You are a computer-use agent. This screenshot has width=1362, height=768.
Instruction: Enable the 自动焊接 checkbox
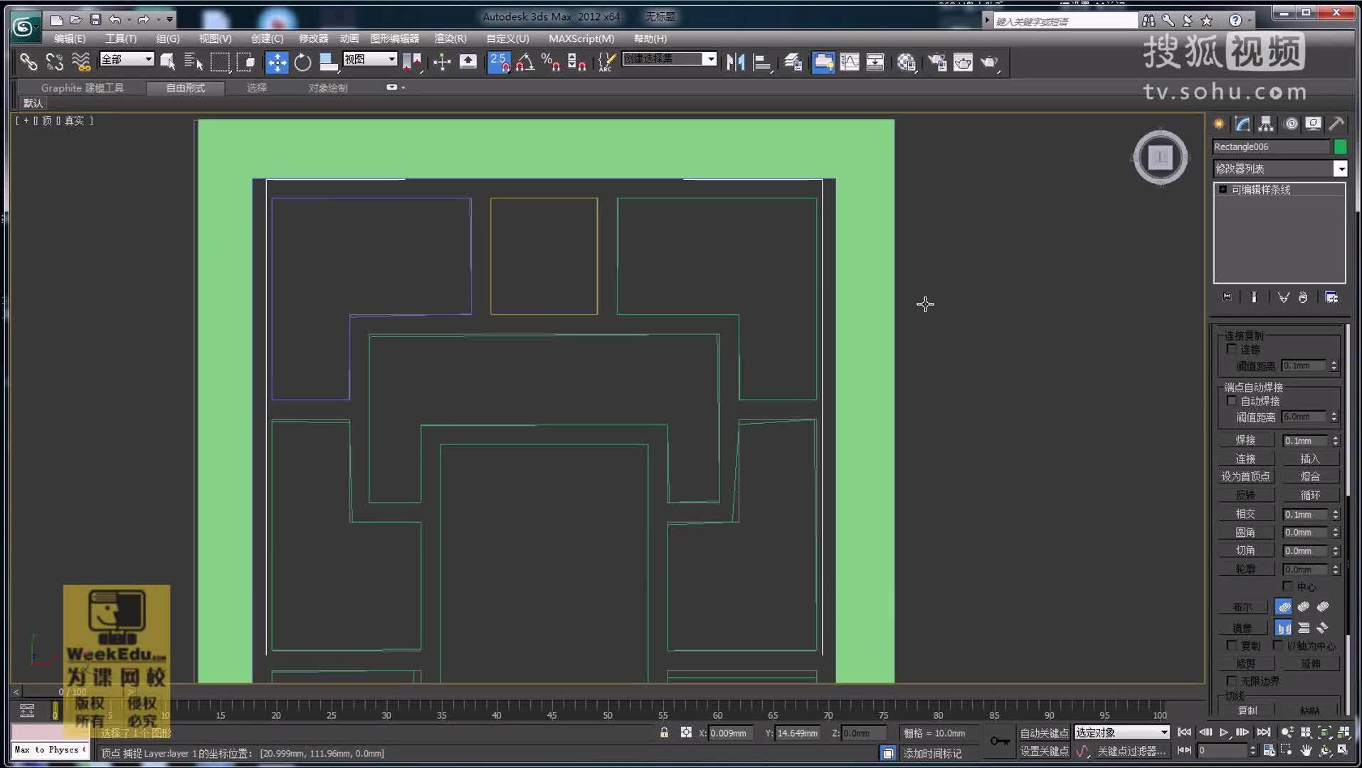click(x=1232, y=401)
